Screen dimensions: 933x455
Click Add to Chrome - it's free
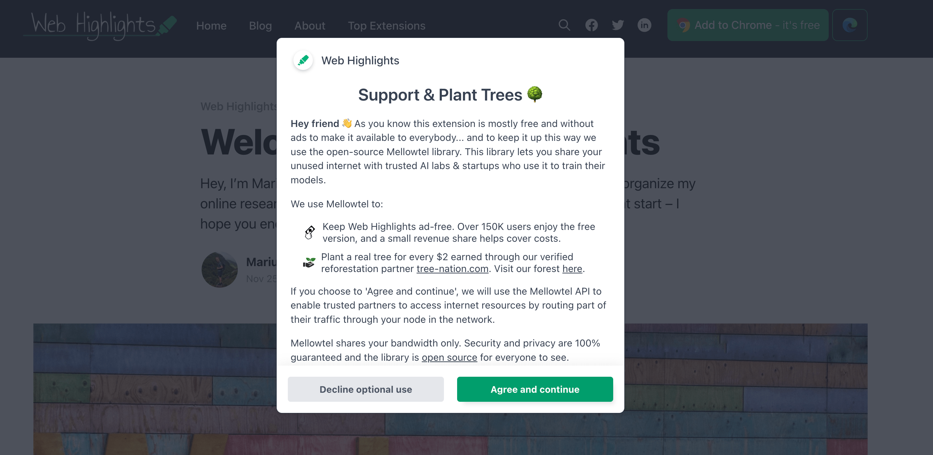pyautogui.click(x=748, y=25)
